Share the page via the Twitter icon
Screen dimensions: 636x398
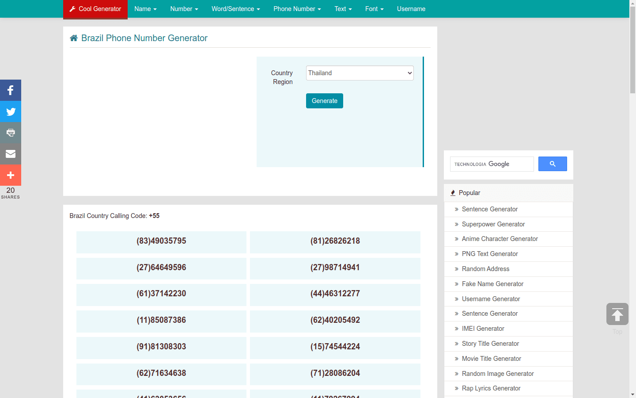tap(10, 111)
